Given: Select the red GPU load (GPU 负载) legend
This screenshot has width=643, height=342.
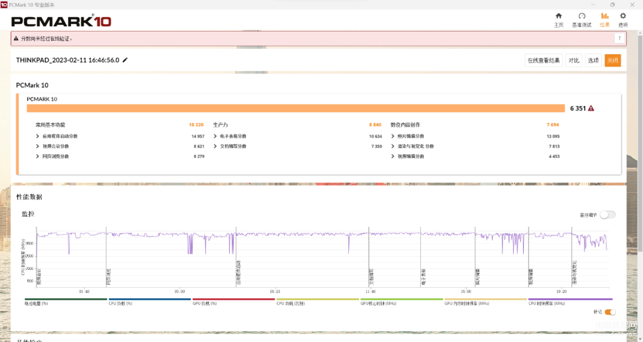Looking at the screenshot, I should [x=234, y=301].
